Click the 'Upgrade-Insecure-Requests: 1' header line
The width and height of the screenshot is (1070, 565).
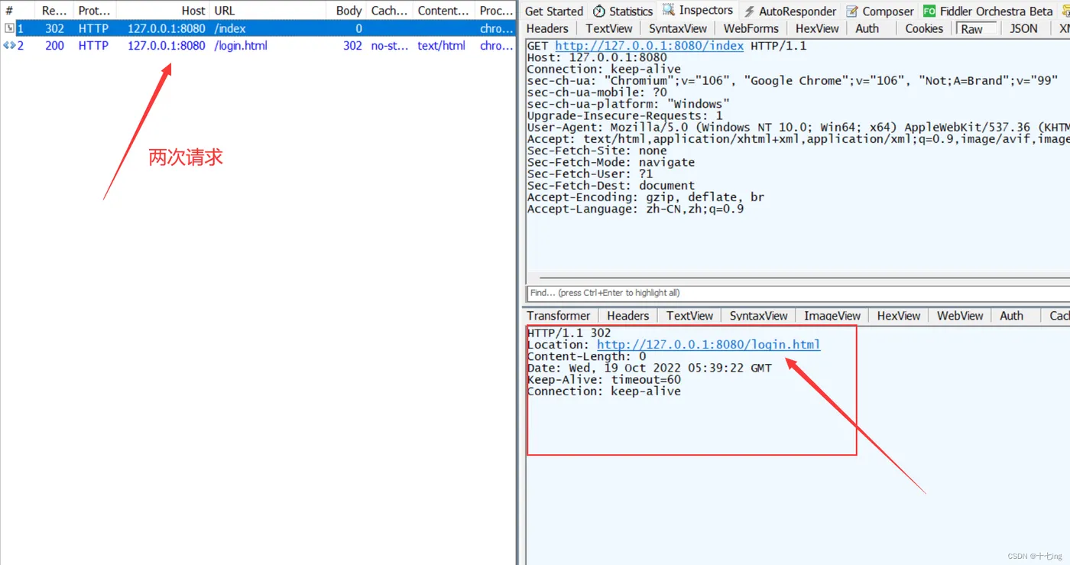click(624, 115)
